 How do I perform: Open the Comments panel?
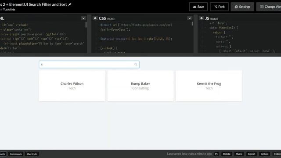(x=16, y=154)
